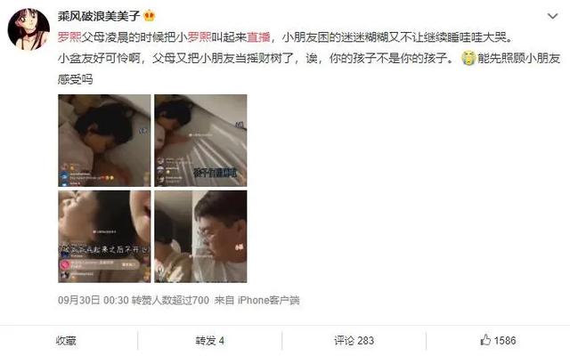Click the iPhone客户端 source link
Screen dimensions: 570x356
tap(269, 300)
